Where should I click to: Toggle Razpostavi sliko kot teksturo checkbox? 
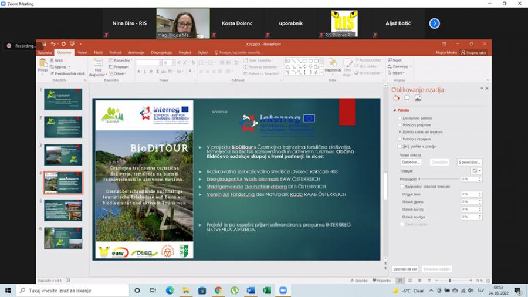pyautogui.click(x=402, y=187)
